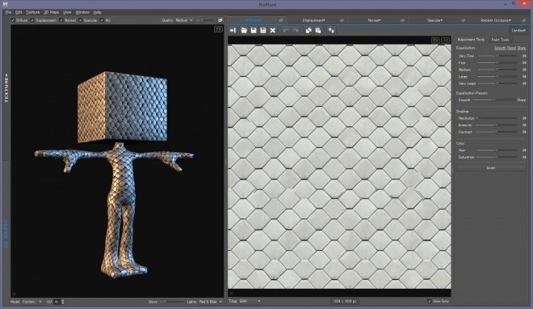The height and width of the screenshot is (309, 533).
Task: Click the import arrow icon at toolbar start
Action: point(233,30)
